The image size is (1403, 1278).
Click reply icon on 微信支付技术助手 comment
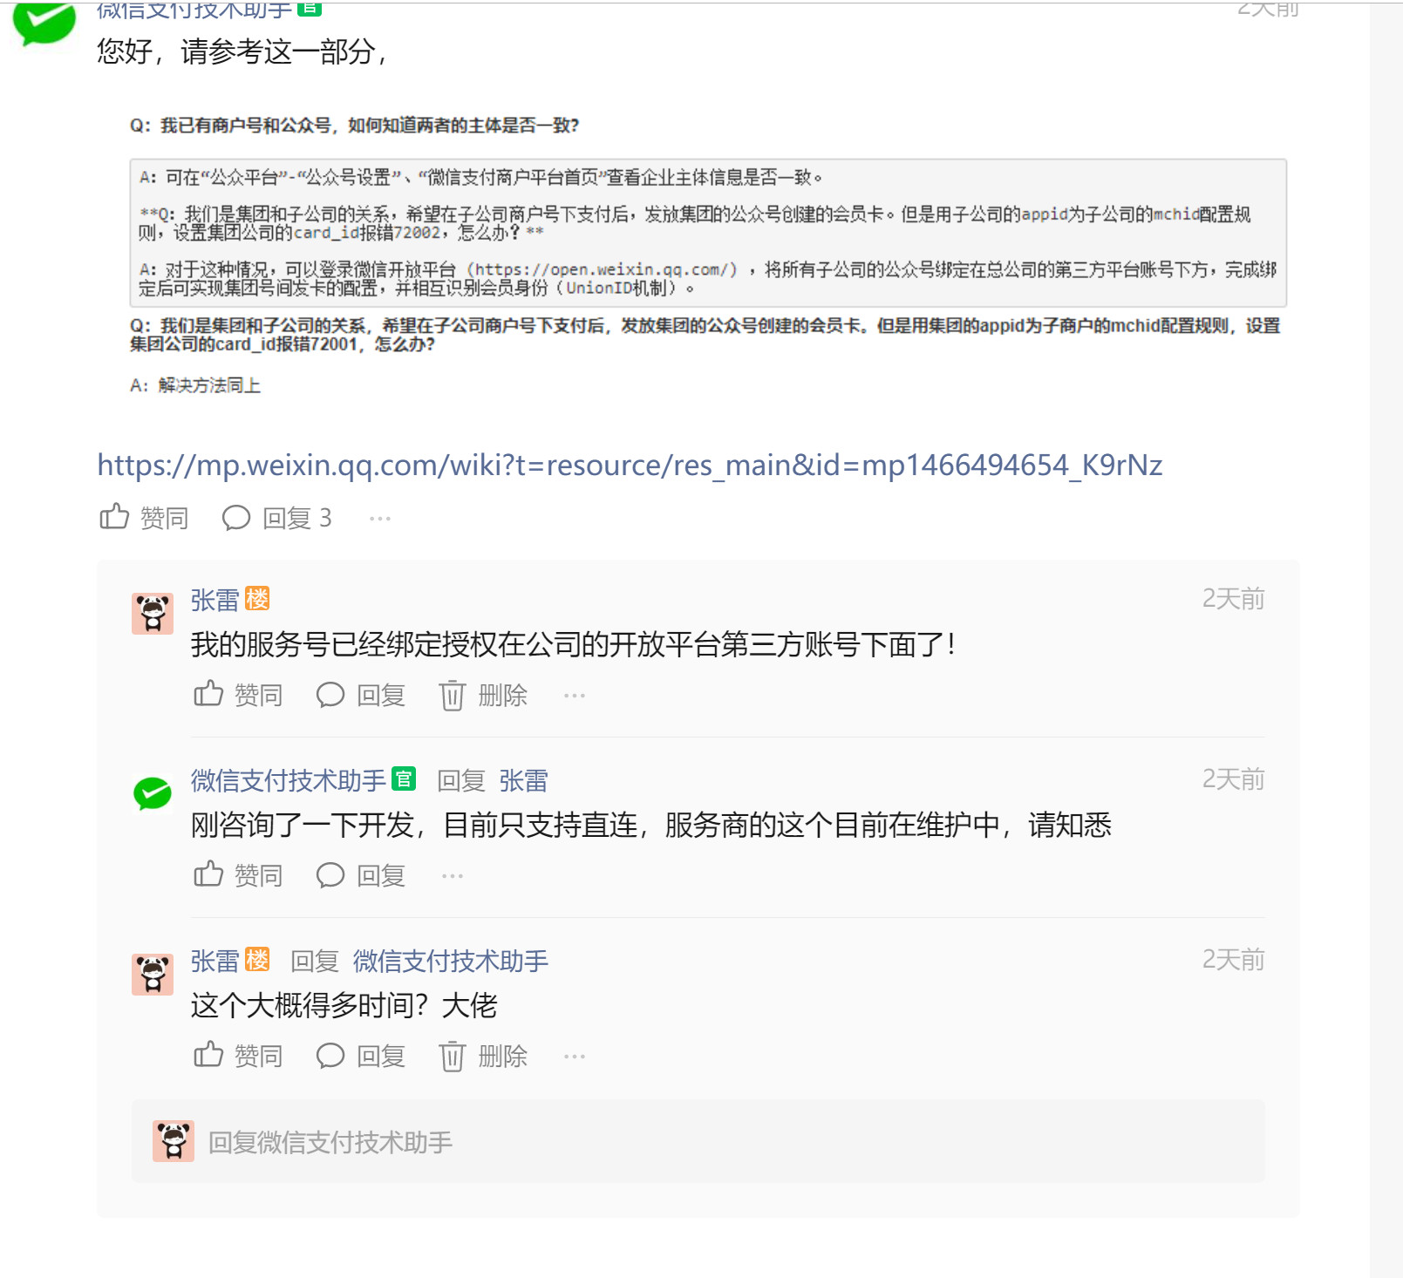pyautogui.click(x=330, y=875)
